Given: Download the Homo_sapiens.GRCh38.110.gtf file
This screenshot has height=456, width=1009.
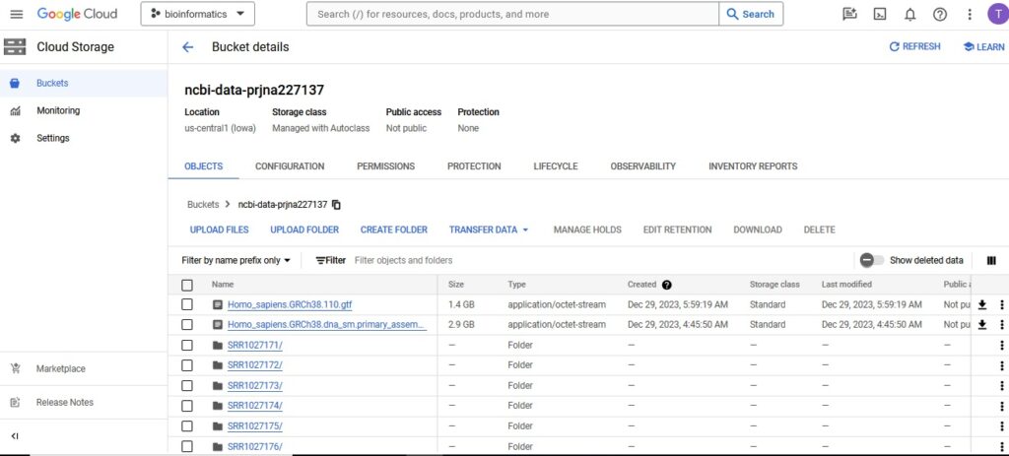Looking at the screenshot, I should coord(981,304).
